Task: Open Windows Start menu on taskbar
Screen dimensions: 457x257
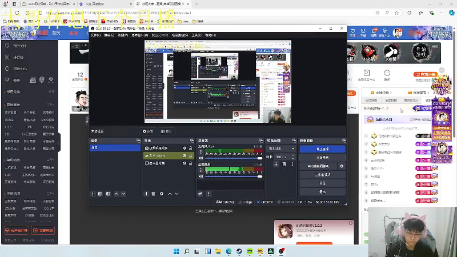Action: [176, 251]
